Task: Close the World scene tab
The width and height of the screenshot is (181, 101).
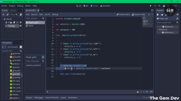Action: click(x=38, y=10)
